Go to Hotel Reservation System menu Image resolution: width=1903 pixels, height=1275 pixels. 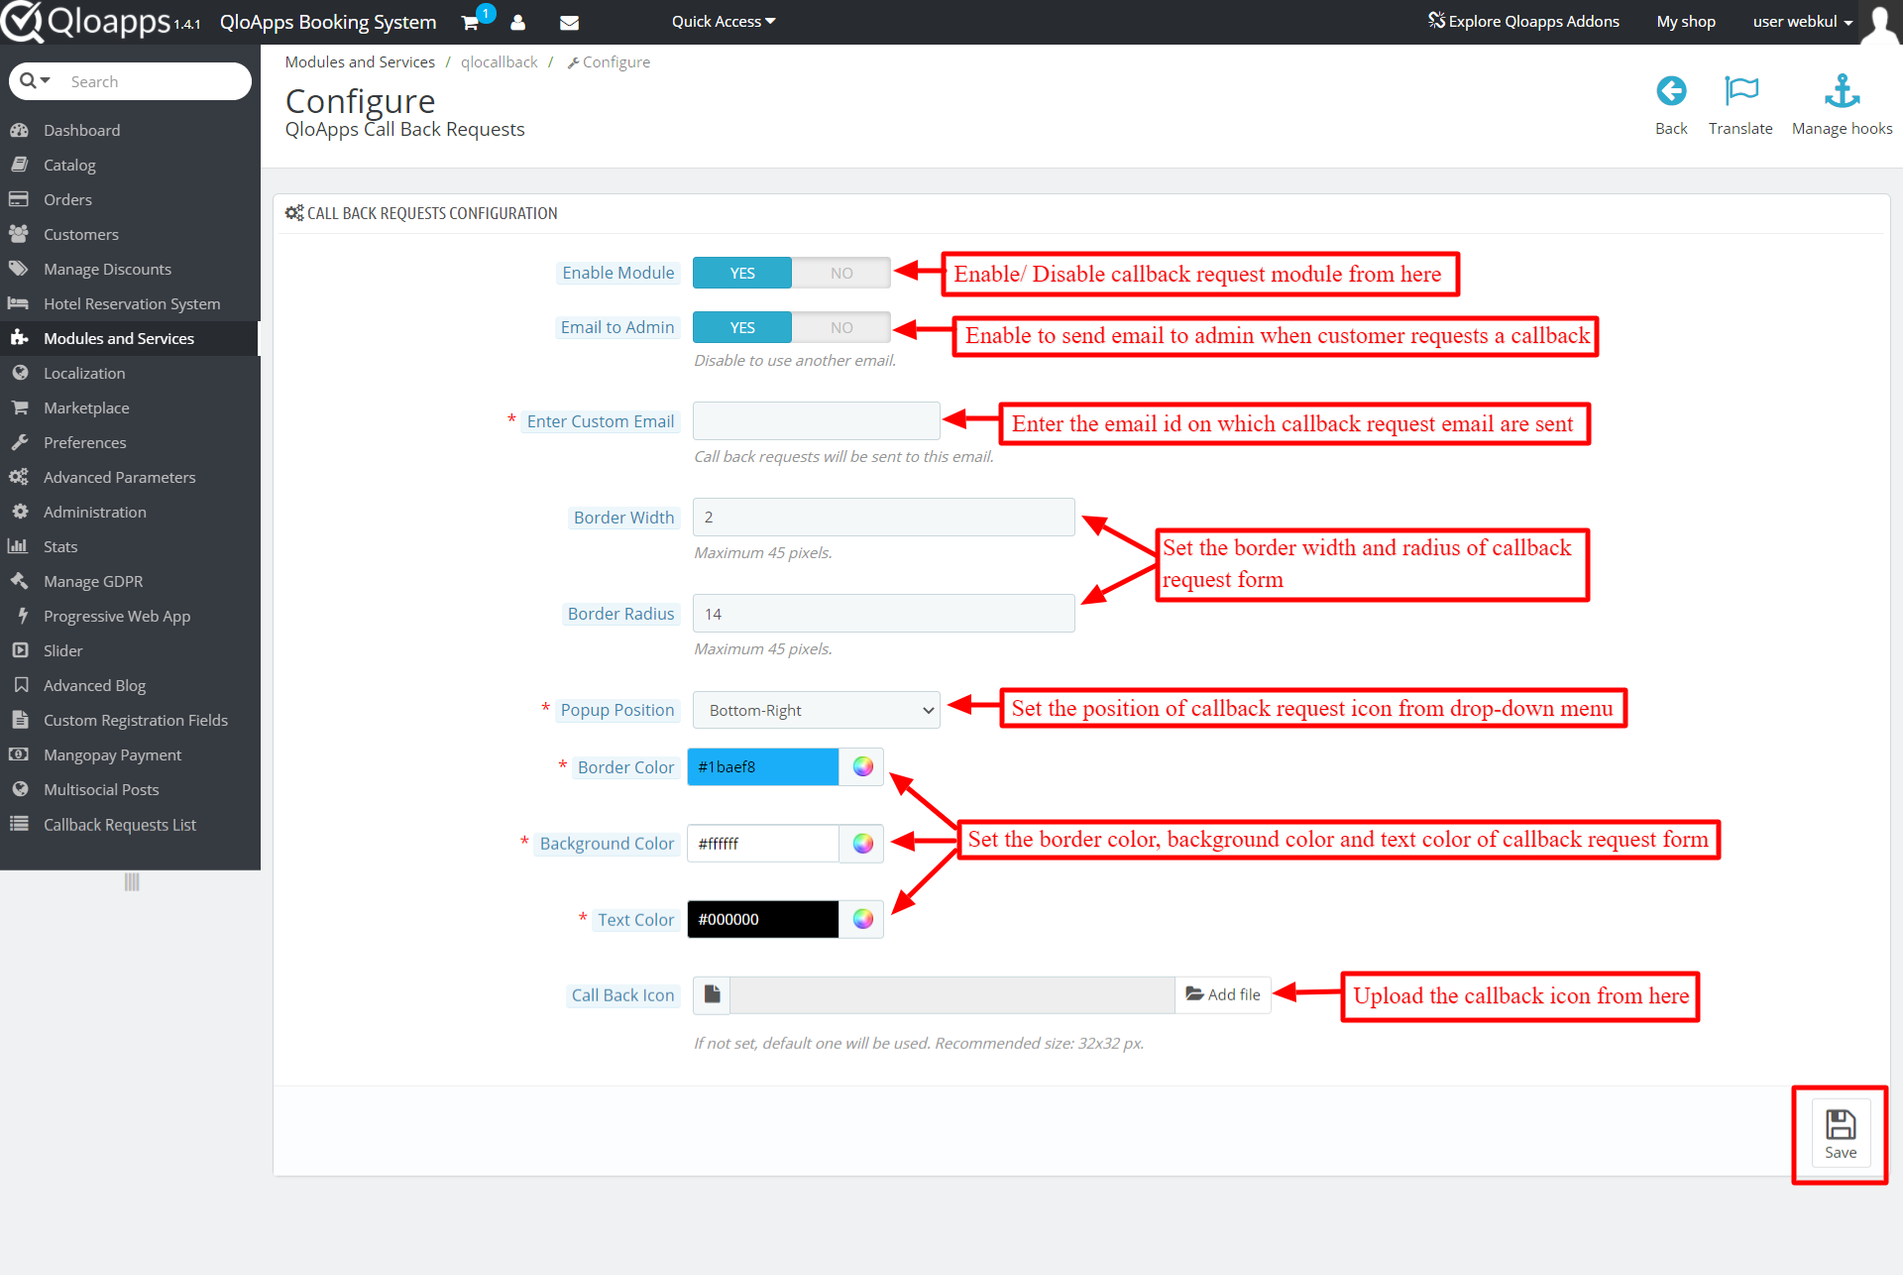point(131,303)
